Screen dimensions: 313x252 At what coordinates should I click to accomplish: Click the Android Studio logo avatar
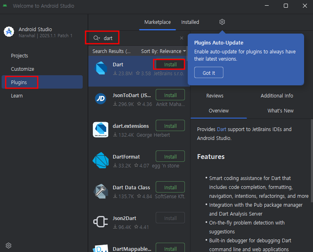[9, 32]
